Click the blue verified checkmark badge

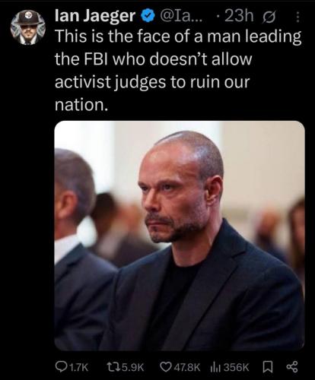[x=148, y=16]
